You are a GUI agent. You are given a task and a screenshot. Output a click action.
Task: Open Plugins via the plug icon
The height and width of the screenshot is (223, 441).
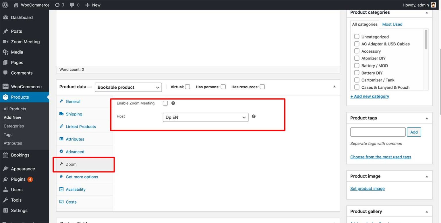5,179
